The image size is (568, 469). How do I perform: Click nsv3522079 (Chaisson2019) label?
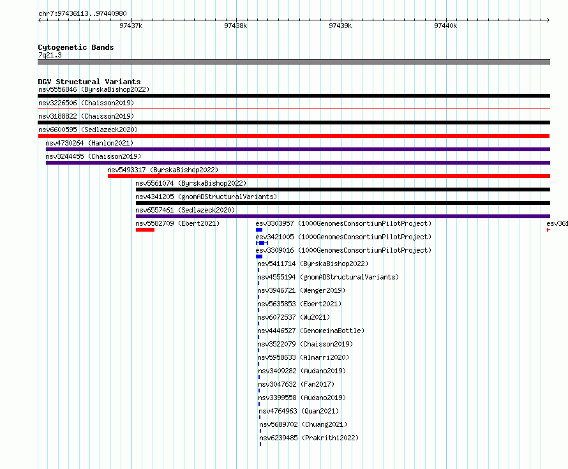click(x=305, y=344)
